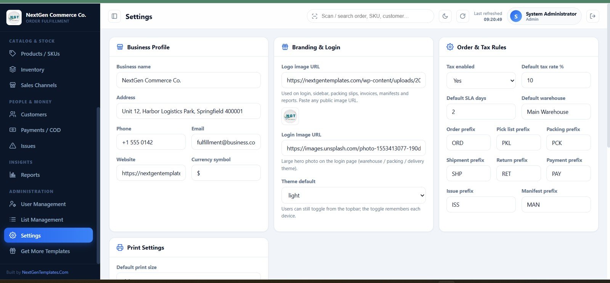Viewport: 610px width, 283px height.
Task: Click the Website URL field
Action: [151, 173]
